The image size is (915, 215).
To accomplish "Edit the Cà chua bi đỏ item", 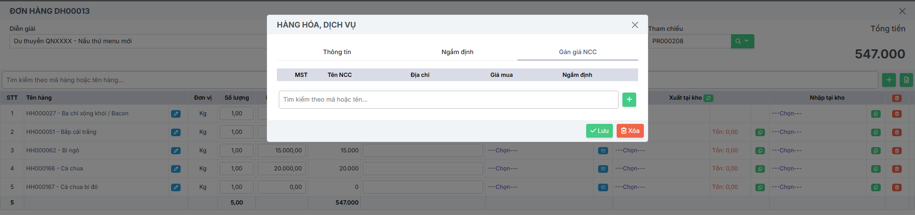I will tap(176, 187).
